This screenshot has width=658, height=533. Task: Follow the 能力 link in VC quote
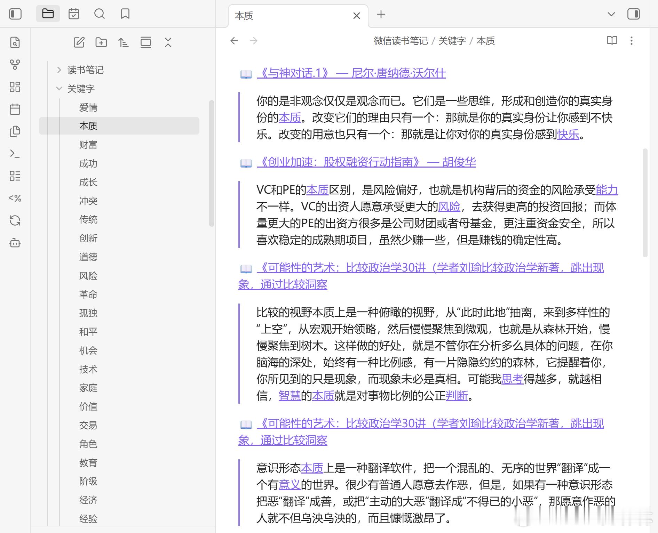(607, 190)
